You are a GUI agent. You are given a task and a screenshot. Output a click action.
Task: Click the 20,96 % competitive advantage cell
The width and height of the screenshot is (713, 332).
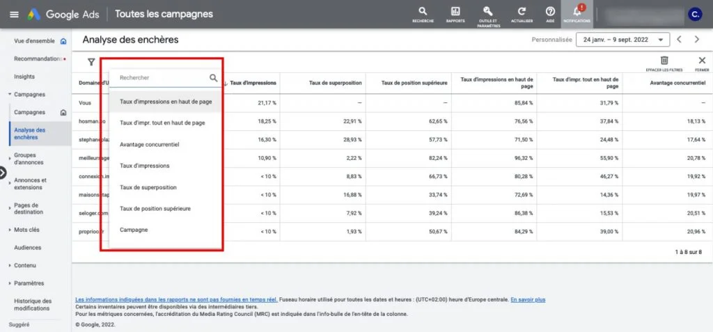[696, 232]
